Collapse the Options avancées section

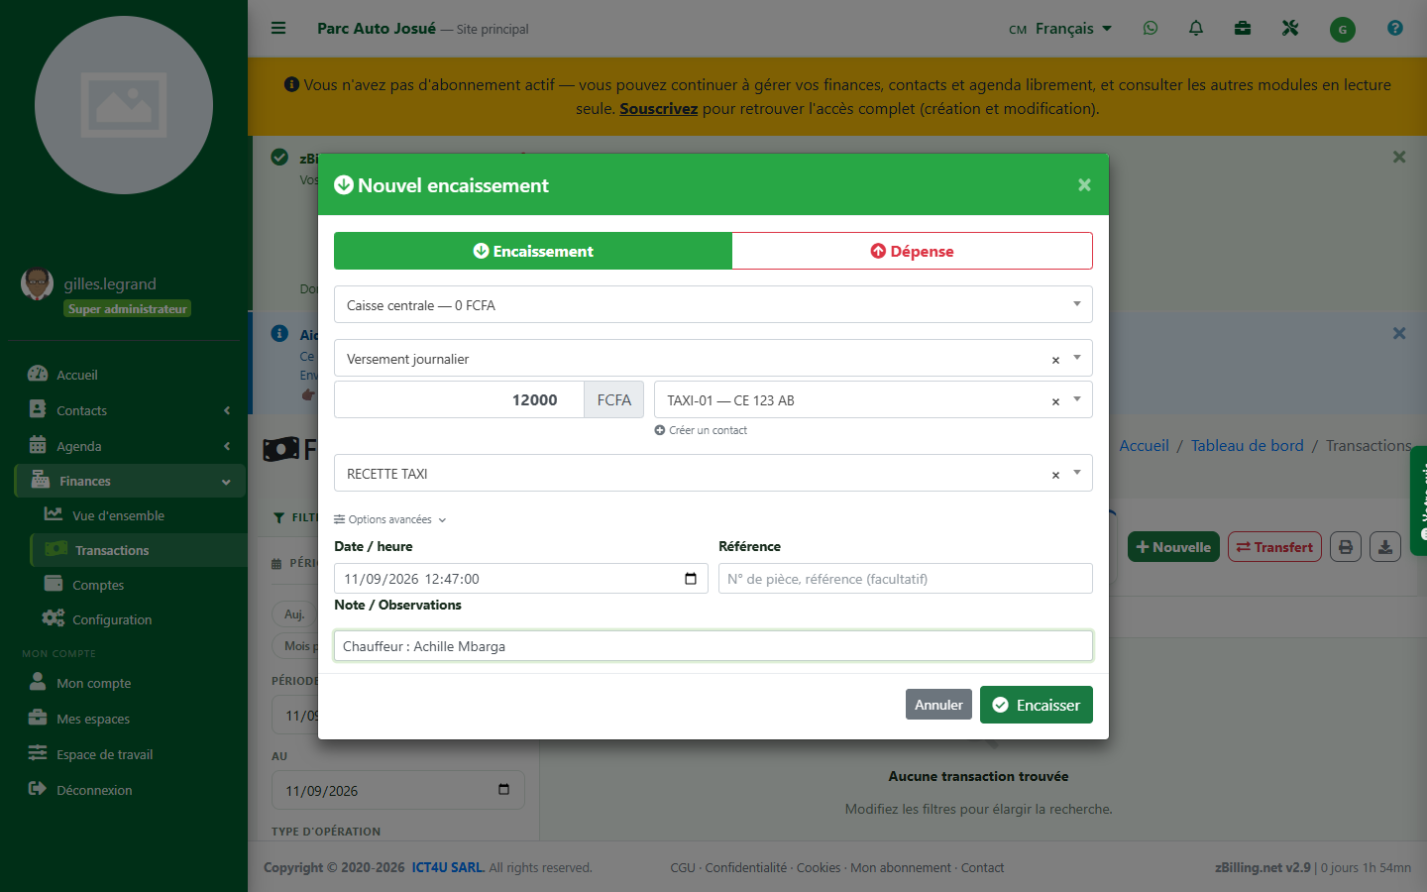(x=390, y=519)
